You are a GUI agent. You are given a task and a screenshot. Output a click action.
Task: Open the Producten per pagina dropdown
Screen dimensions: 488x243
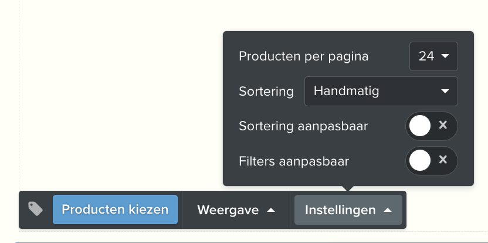[x=433, y=56]
